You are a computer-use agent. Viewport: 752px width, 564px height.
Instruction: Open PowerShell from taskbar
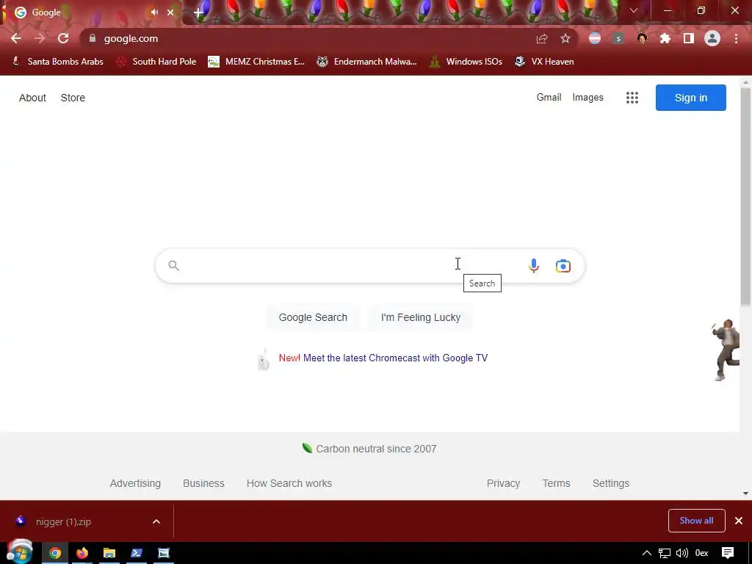(x=137, y=553)
